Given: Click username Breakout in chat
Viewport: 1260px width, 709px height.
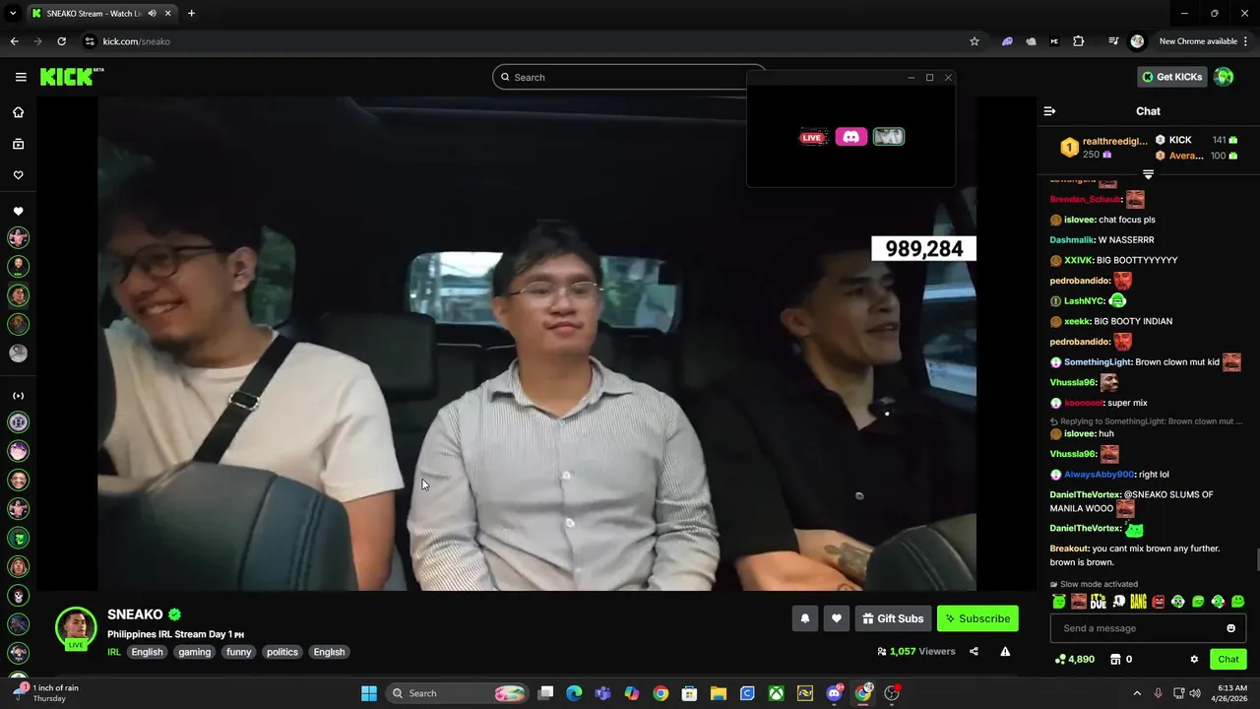Looking at the screenshot, I should 1069,548.
